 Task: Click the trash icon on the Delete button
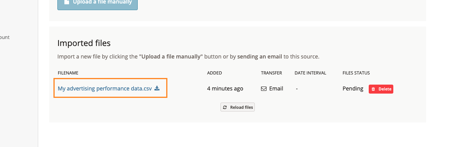pyautogui.click(x=373, y=89)
